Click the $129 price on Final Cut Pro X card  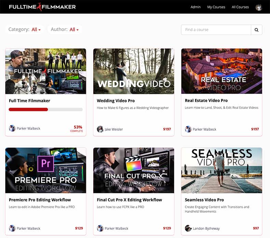[x=167, y=228]
